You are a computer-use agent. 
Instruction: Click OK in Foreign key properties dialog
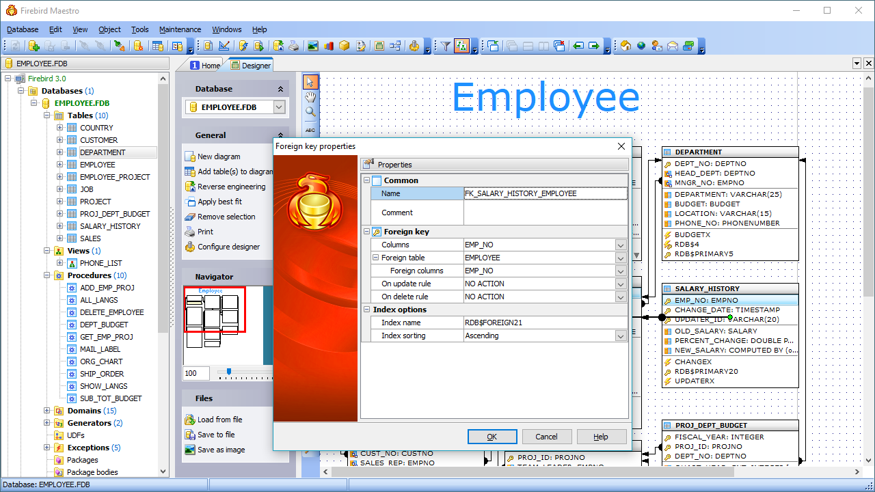pos(492,437)
